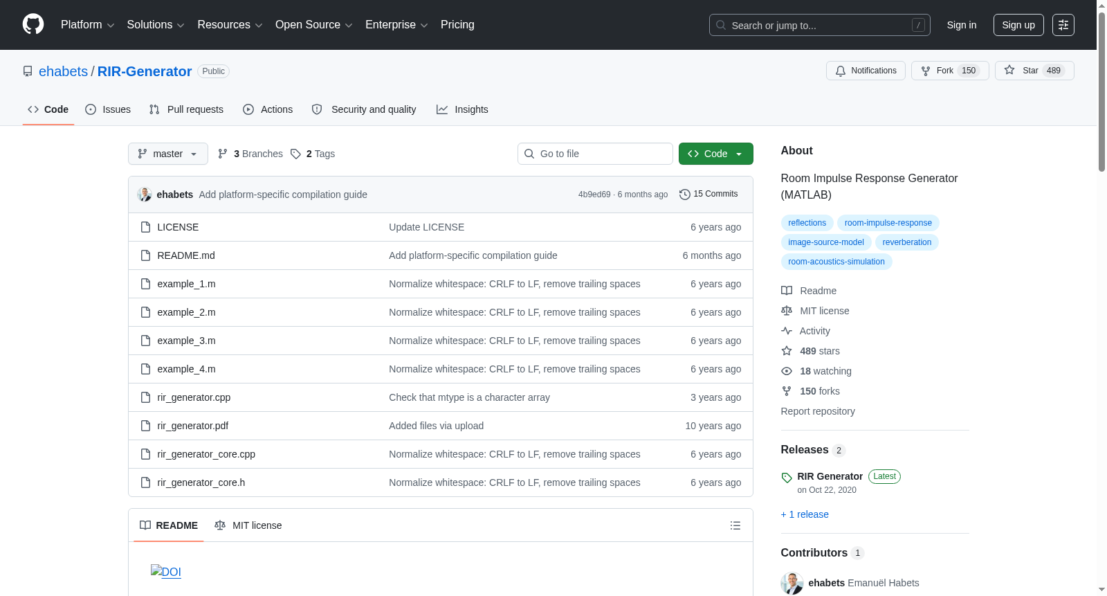The height and width of the screenshot is (596, 1107).
Task: Open the room-impulse-response topic tag
Action: [x=888, y=223]
